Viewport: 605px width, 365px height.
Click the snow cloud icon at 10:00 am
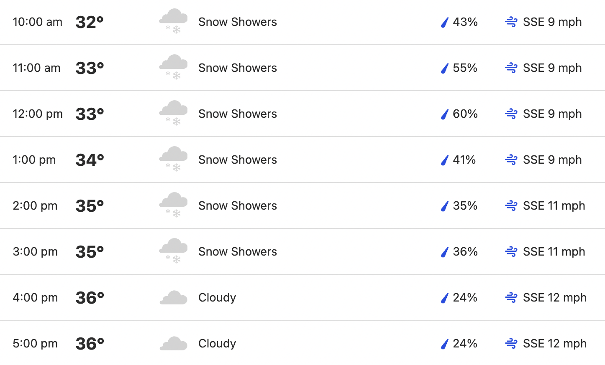173,21
